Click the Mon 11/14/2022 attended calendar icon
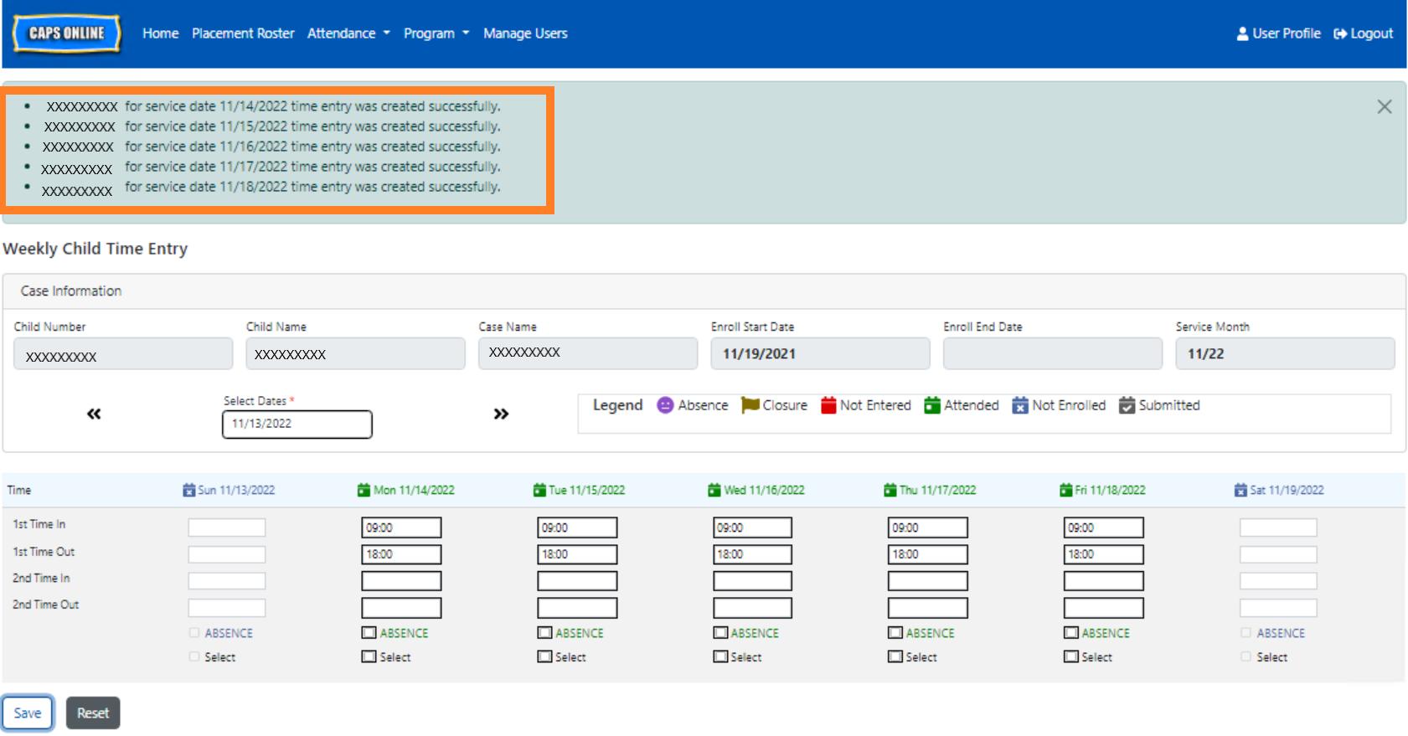This screenshot has height=736, width=1408. (x=364, y=490)
